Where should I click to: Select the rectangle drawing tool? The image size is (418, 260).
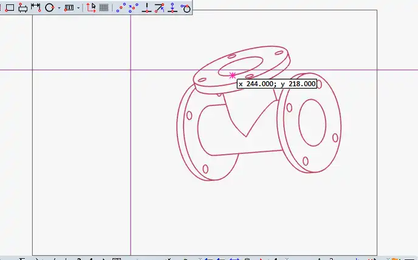(10, 8)
